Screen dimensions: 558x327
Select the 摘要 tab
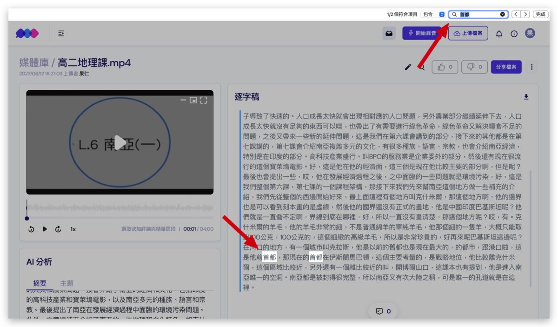(40, 283)
